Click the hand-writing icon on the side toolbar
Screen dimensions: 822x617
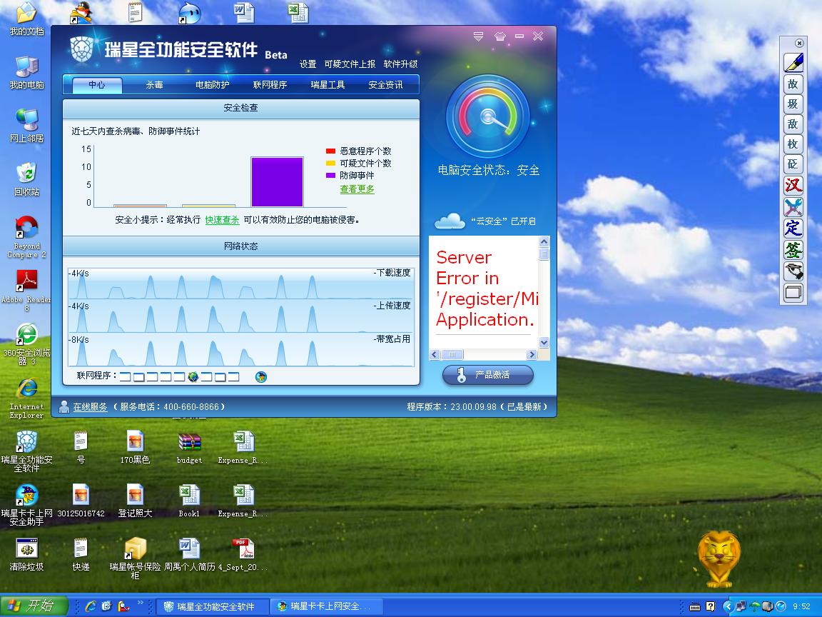point(793,271)
